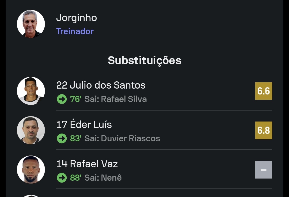Click the Substituições section heading
The height and width of the screenshot is (197, 289).
pos(144,60)
